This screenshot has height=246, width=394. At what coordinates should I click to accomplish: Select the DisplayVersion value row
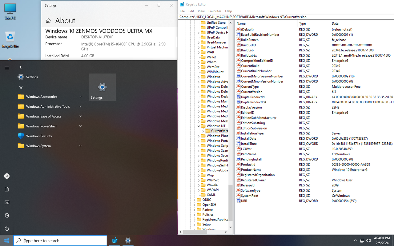pos(314,107)
